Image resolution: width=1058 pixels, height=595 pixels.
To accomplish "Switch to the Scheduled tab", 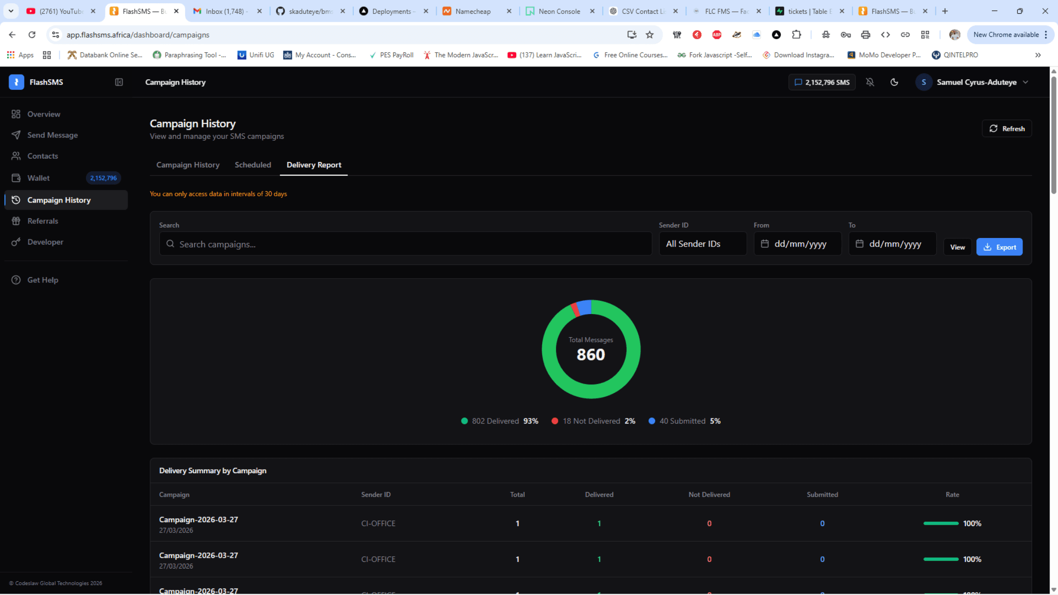I will (x=253, y=165).
